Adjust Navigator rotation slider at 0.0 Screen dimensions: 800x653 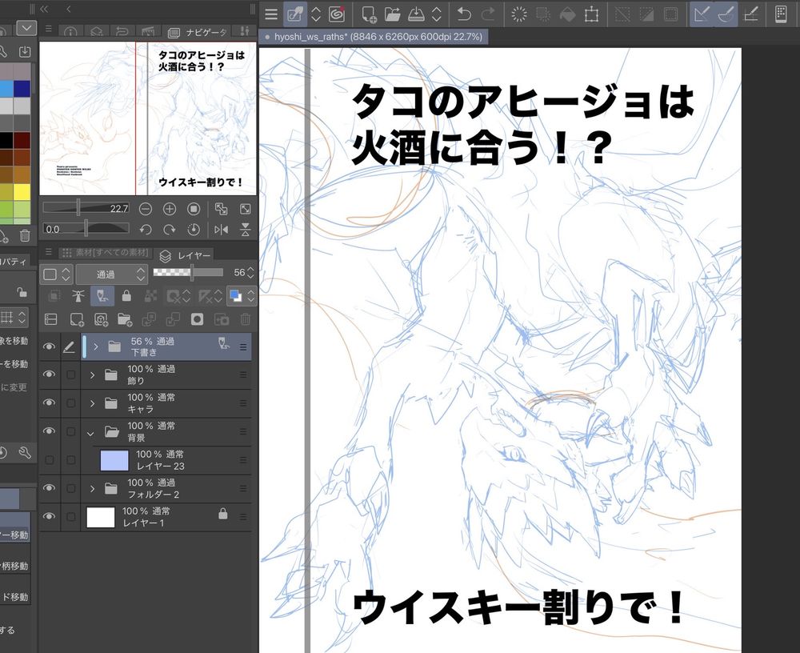[x=86, y=229]
